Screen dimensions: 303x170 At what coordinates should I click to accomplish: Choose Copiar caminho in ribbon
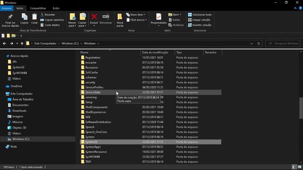[52, 20]
